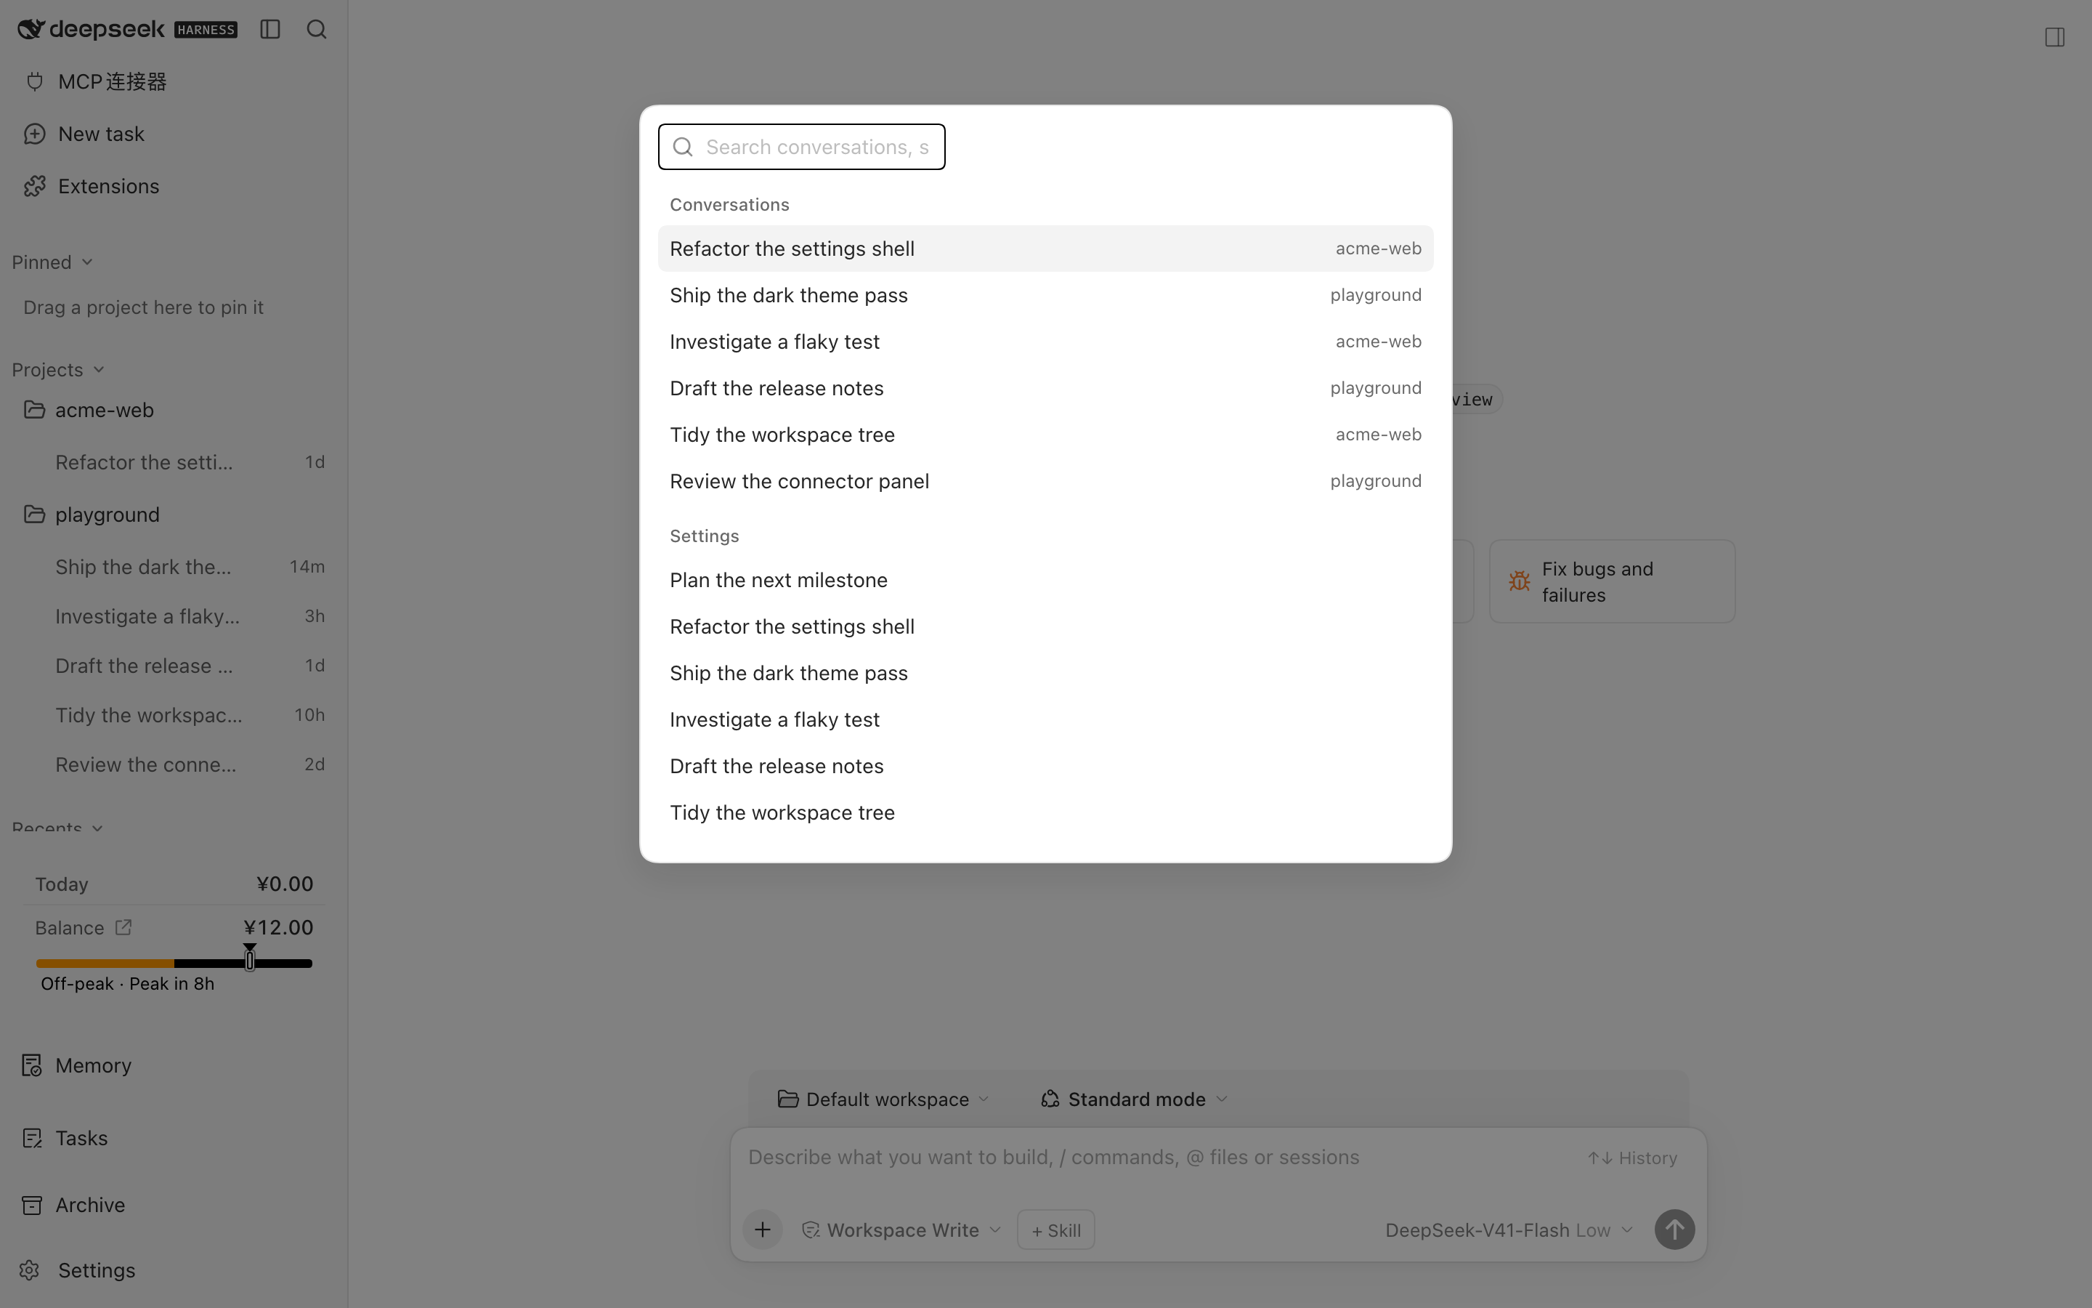Open DeepSeek-V41-Flash model dropdown
2092x1308 pixels.
pyautogui.click(x=1509, y=1230)
